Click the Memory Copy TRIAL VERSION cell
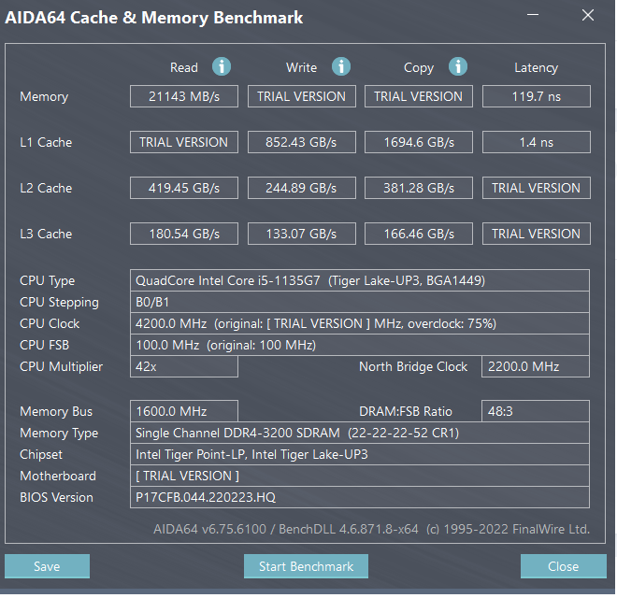This screenshot has height=598, width=617. pyautogui.click(x=419, y=96)
